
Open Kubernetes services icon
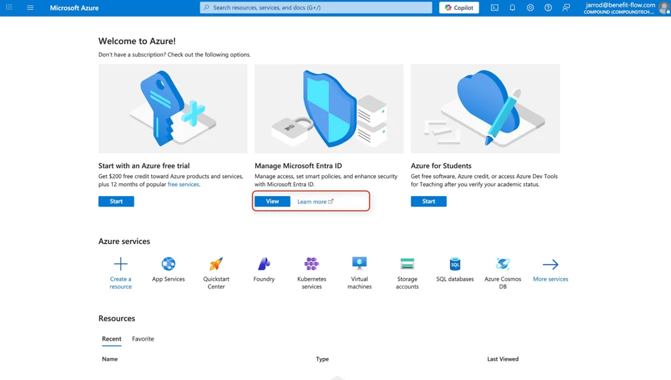[x=312, y=264]
